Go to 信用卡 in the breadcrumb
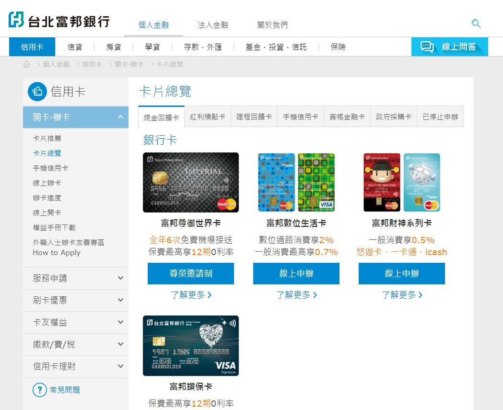Viewport: 503px width, 410px height. click(x=92, y=65)
